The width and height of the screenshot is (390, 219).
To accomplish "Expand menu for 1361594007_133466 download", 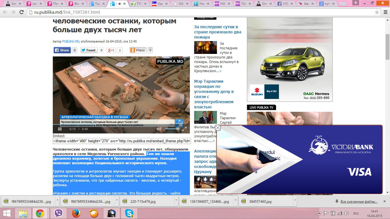I will tap(236, 201).
